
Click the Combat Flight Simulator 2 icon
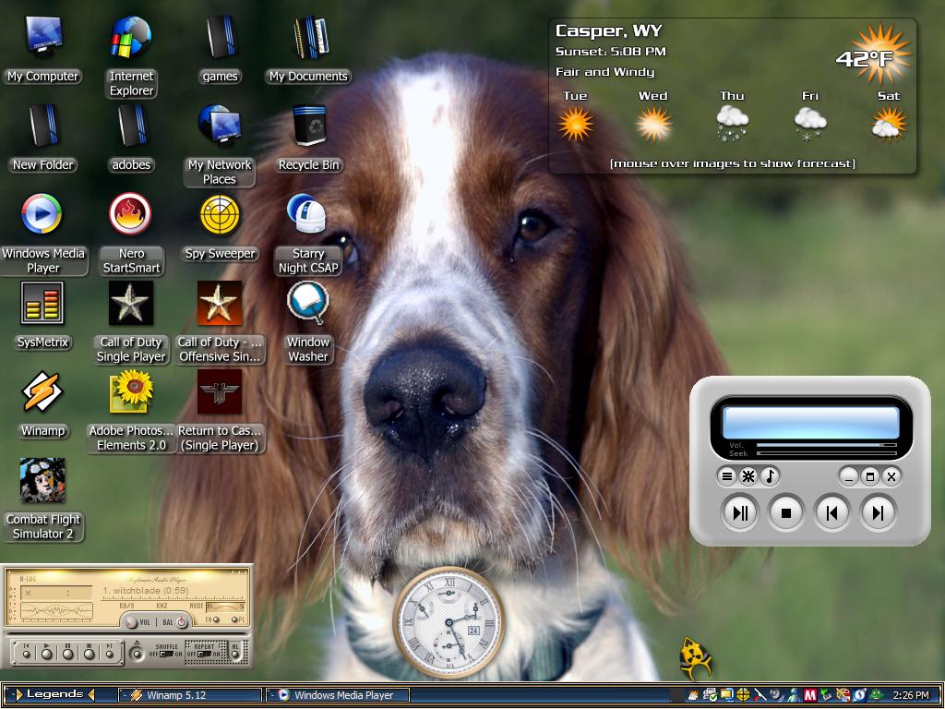(42, 480)
